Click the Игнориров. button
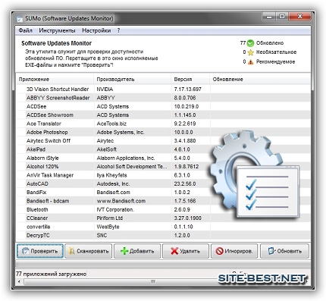The width and height of the screenshot is (326, 301). coord(234,251)
